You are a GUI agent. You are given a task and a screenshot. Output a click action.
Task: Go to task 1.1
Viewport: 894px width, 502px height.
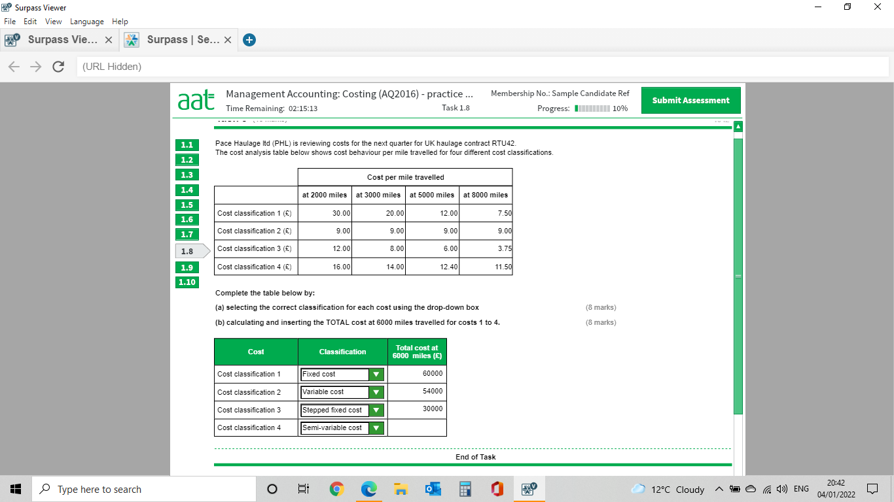[x=187, y=145]
